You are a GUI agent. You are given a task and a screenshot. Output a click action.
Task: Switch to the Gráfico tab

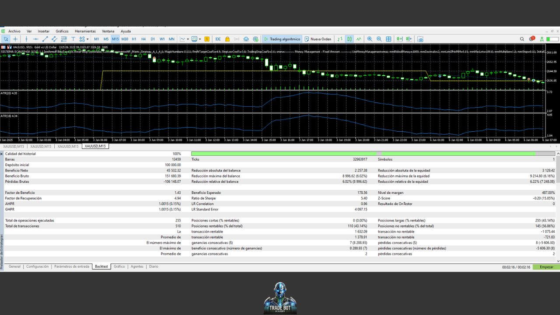[x=119, y=266]
